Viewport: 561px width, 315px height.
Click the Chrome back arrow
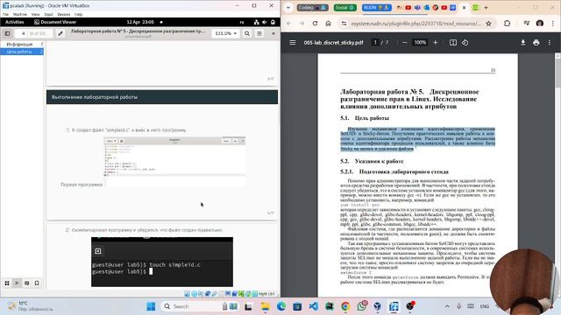(289, 24)
